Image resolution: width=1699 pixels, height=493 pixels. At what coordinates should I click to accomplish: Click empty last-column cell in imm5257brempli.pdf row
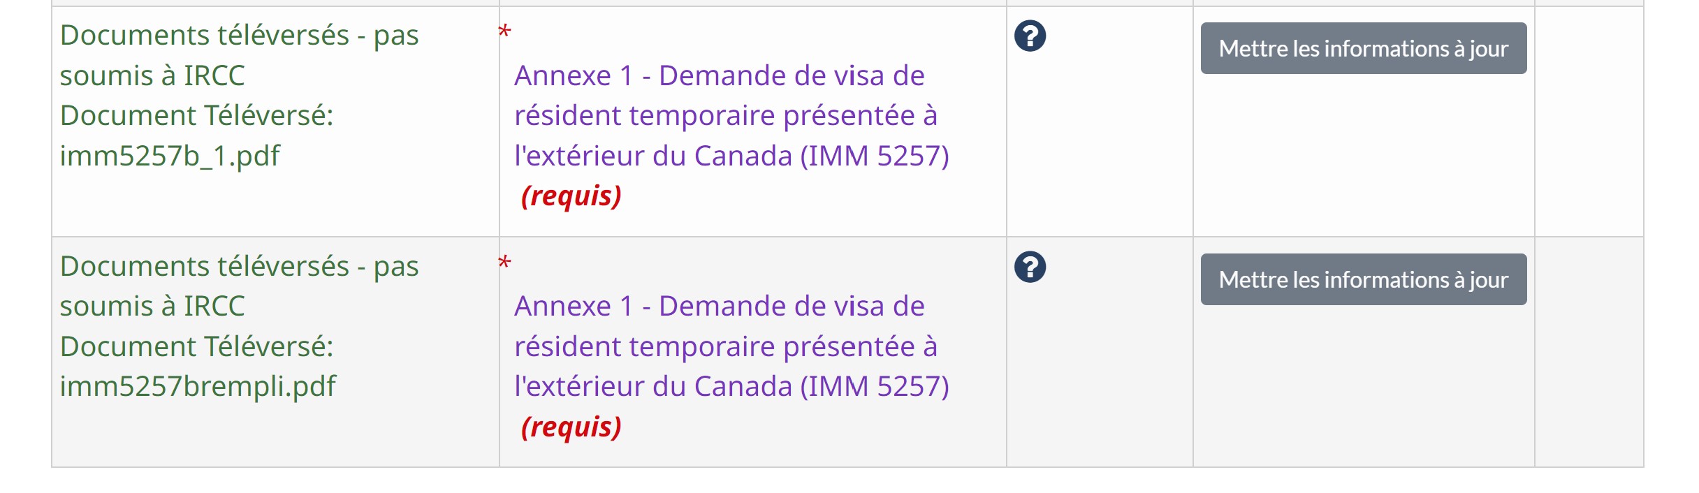coord(1589,352)
